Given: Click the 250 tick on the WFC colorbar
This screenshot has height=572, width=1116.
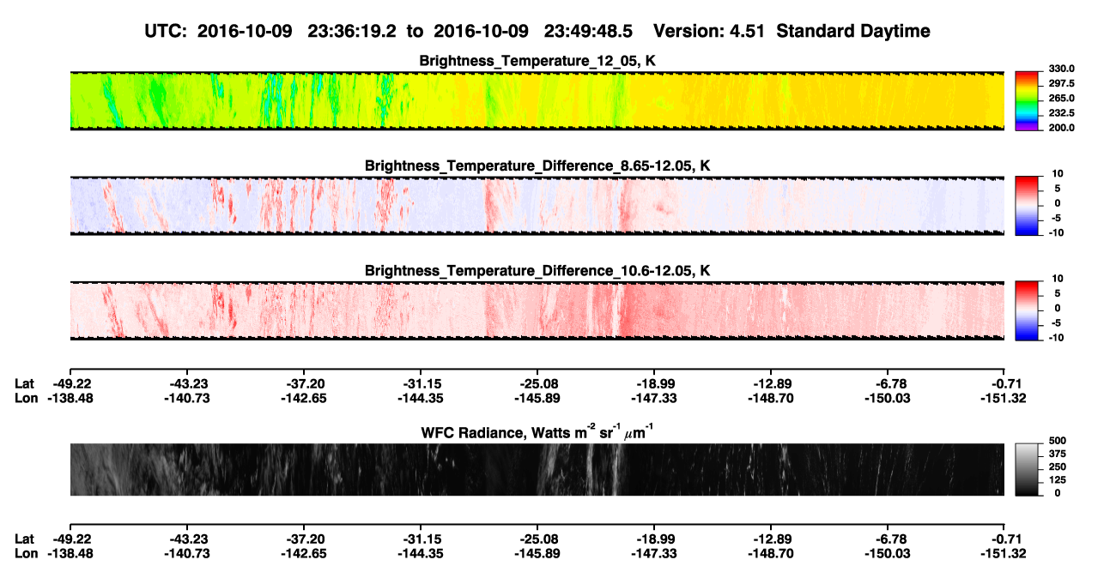Looking at the screenshot, I should (1059, 467).
